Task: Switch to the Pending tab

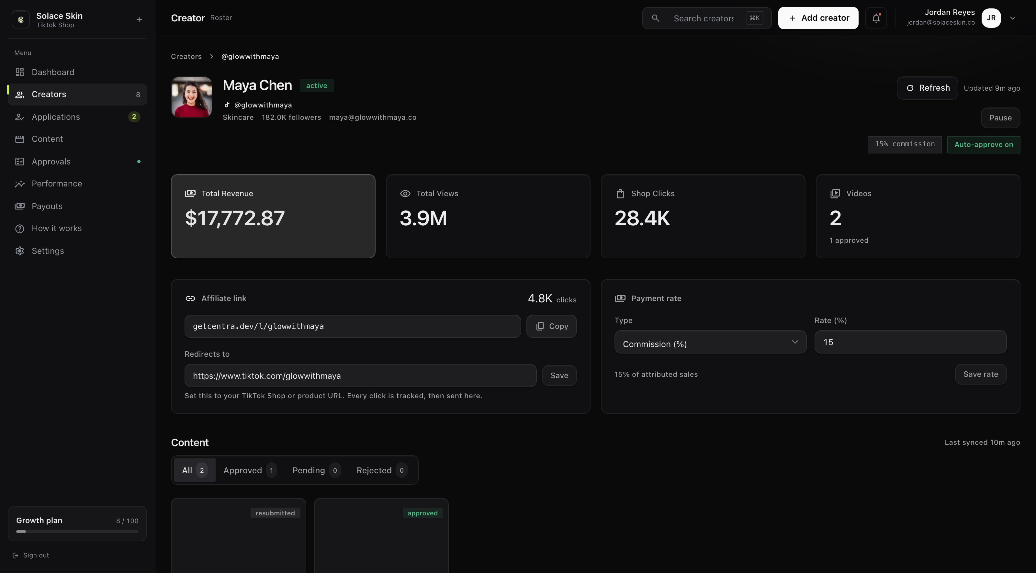Action: click(316, 470)
